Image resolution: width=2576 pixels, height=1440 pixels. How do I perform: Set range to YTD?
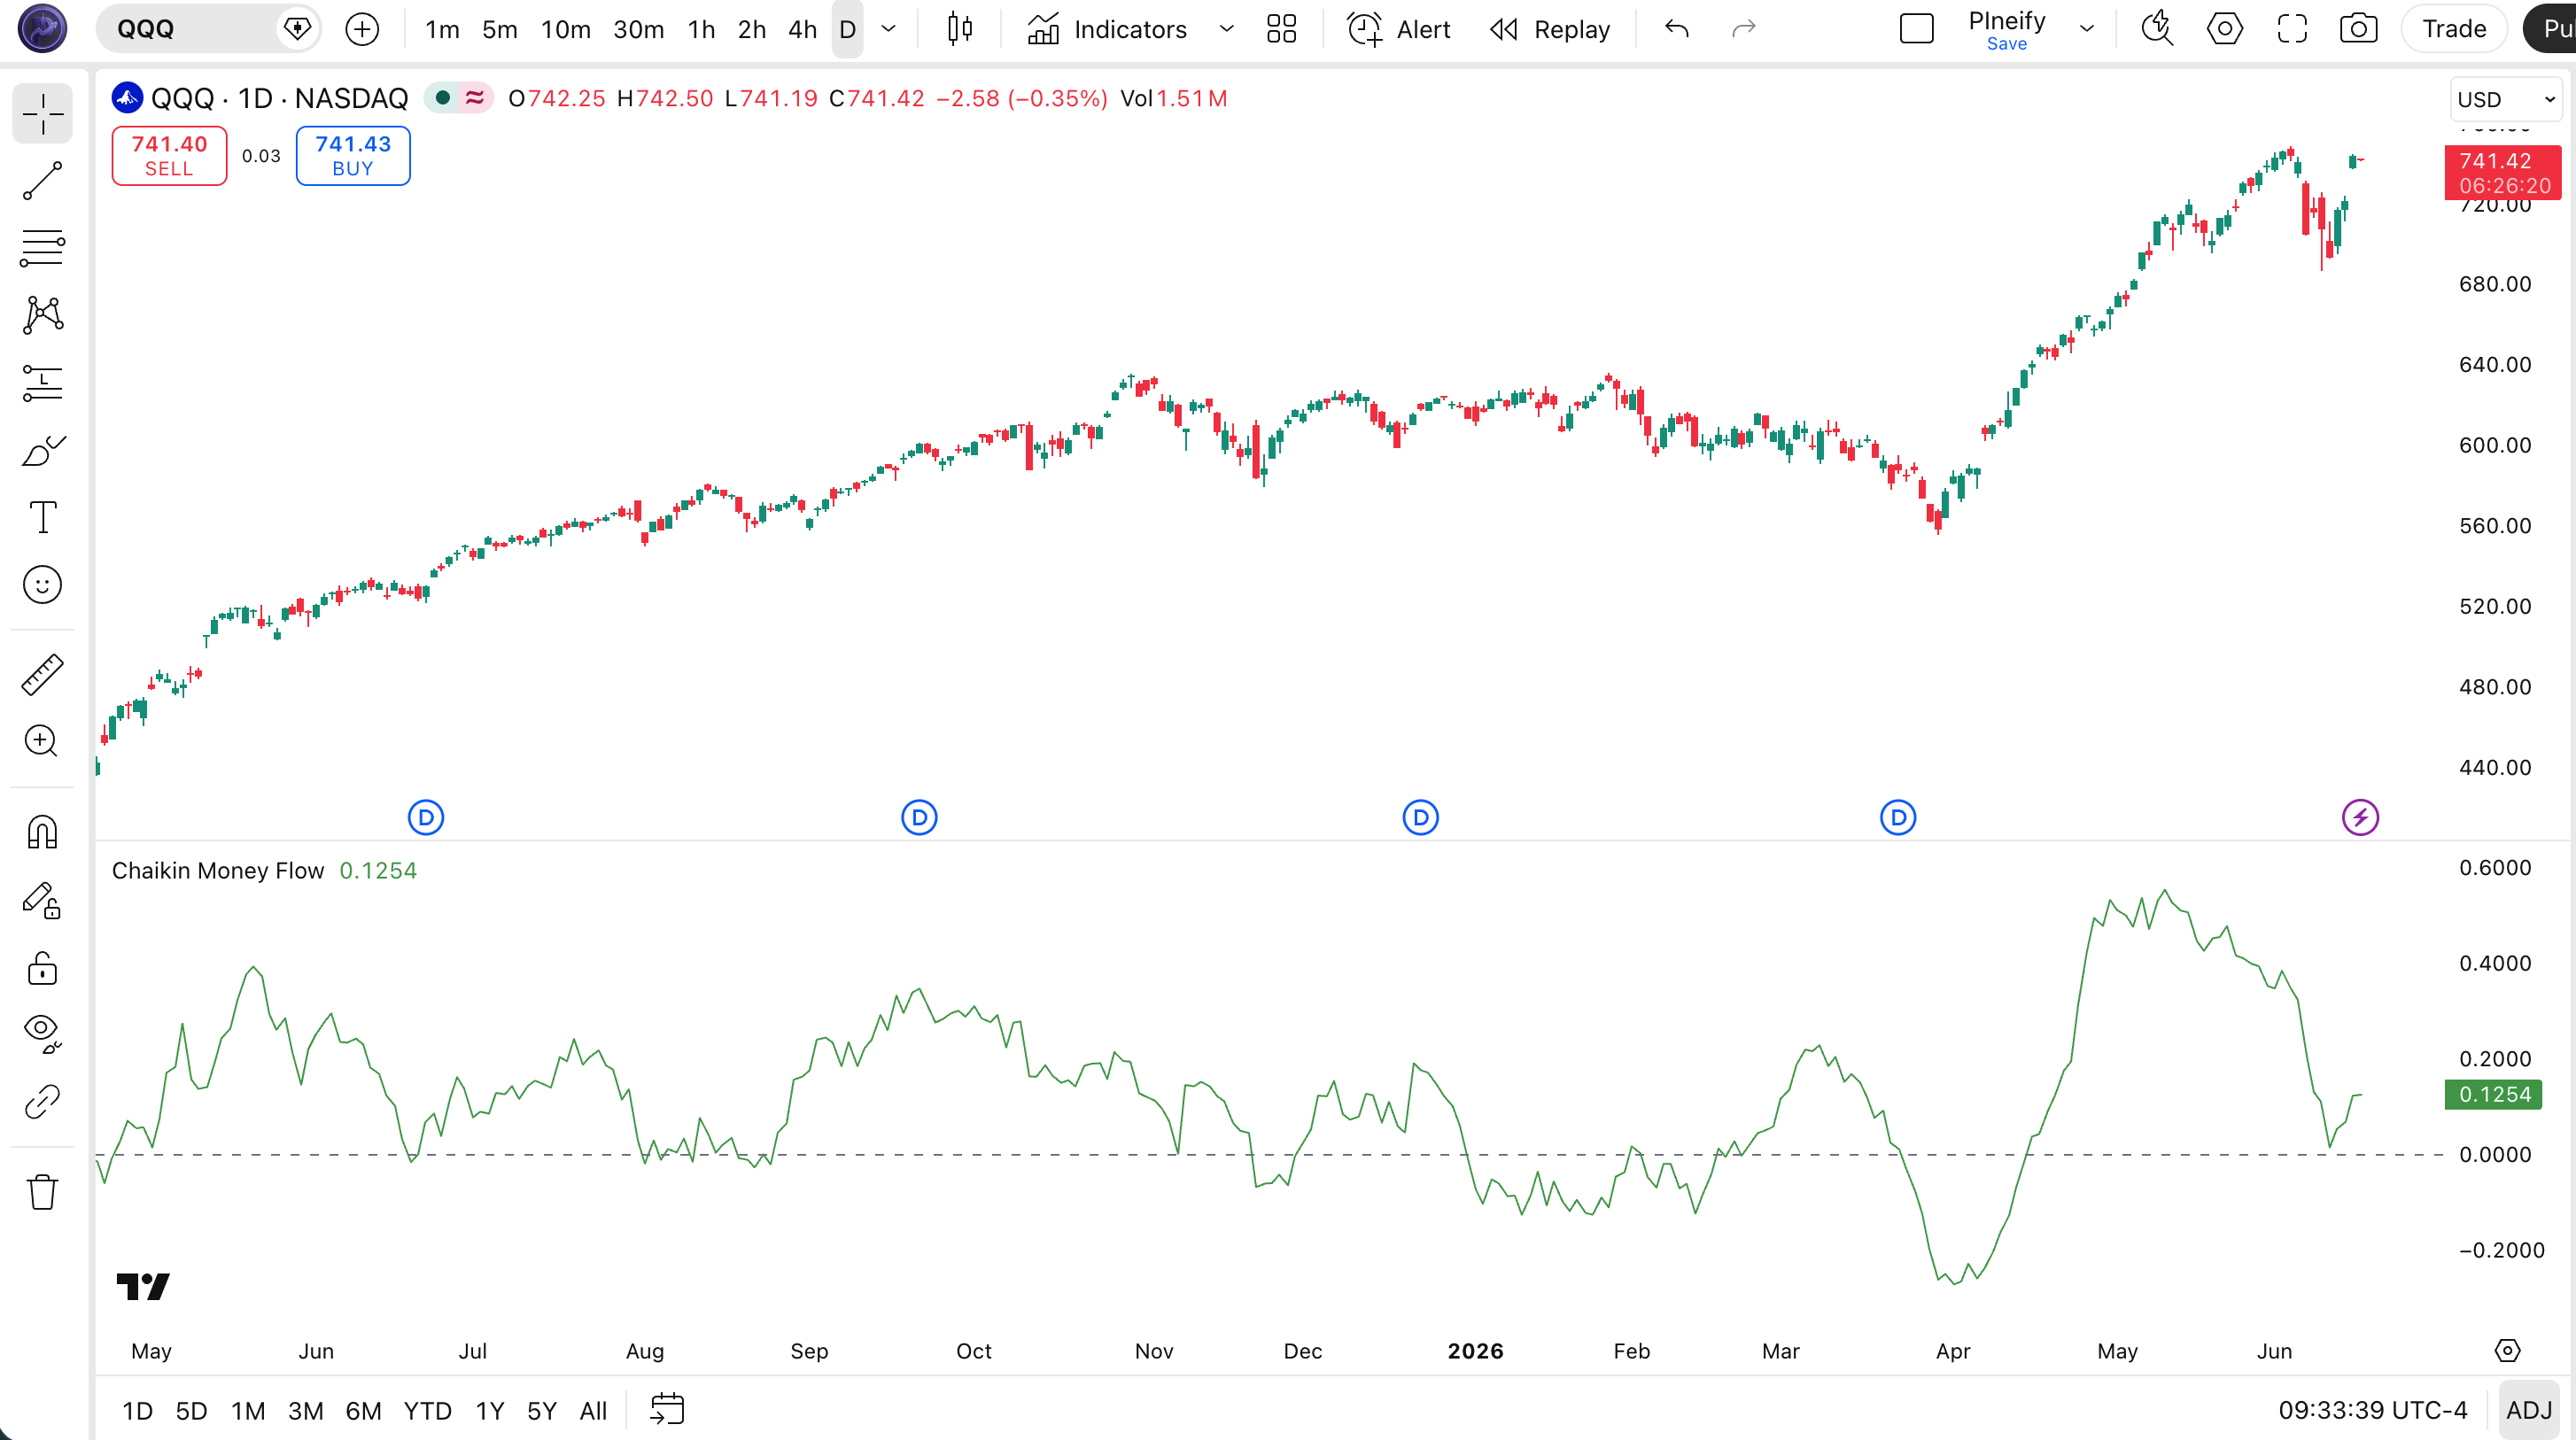pos(427,1411)
